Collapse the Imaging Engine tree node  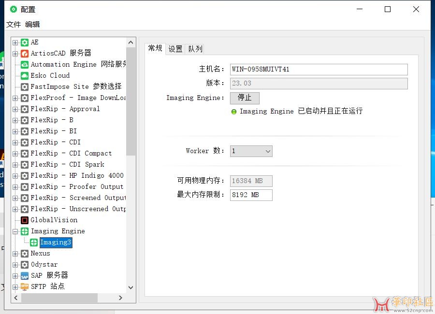coord(15,231)
